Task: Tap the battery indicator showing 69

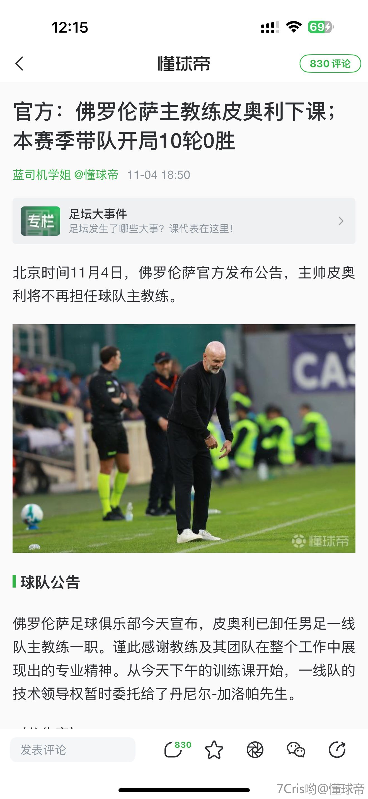Action: click(321, 27)
